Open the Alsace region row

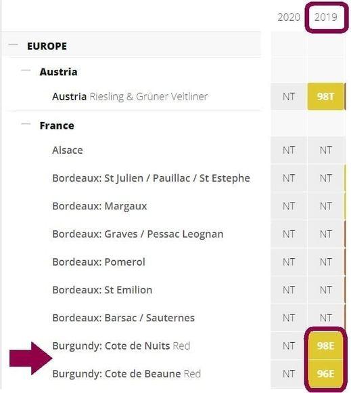pyautogui.click(x=68, y=150)
